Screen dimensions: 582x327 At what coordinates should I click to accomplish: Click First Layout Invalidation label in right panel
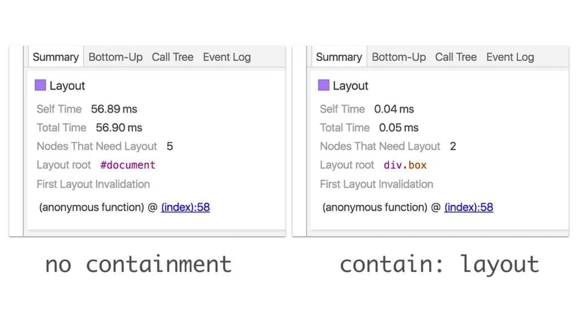coord(376,184)
